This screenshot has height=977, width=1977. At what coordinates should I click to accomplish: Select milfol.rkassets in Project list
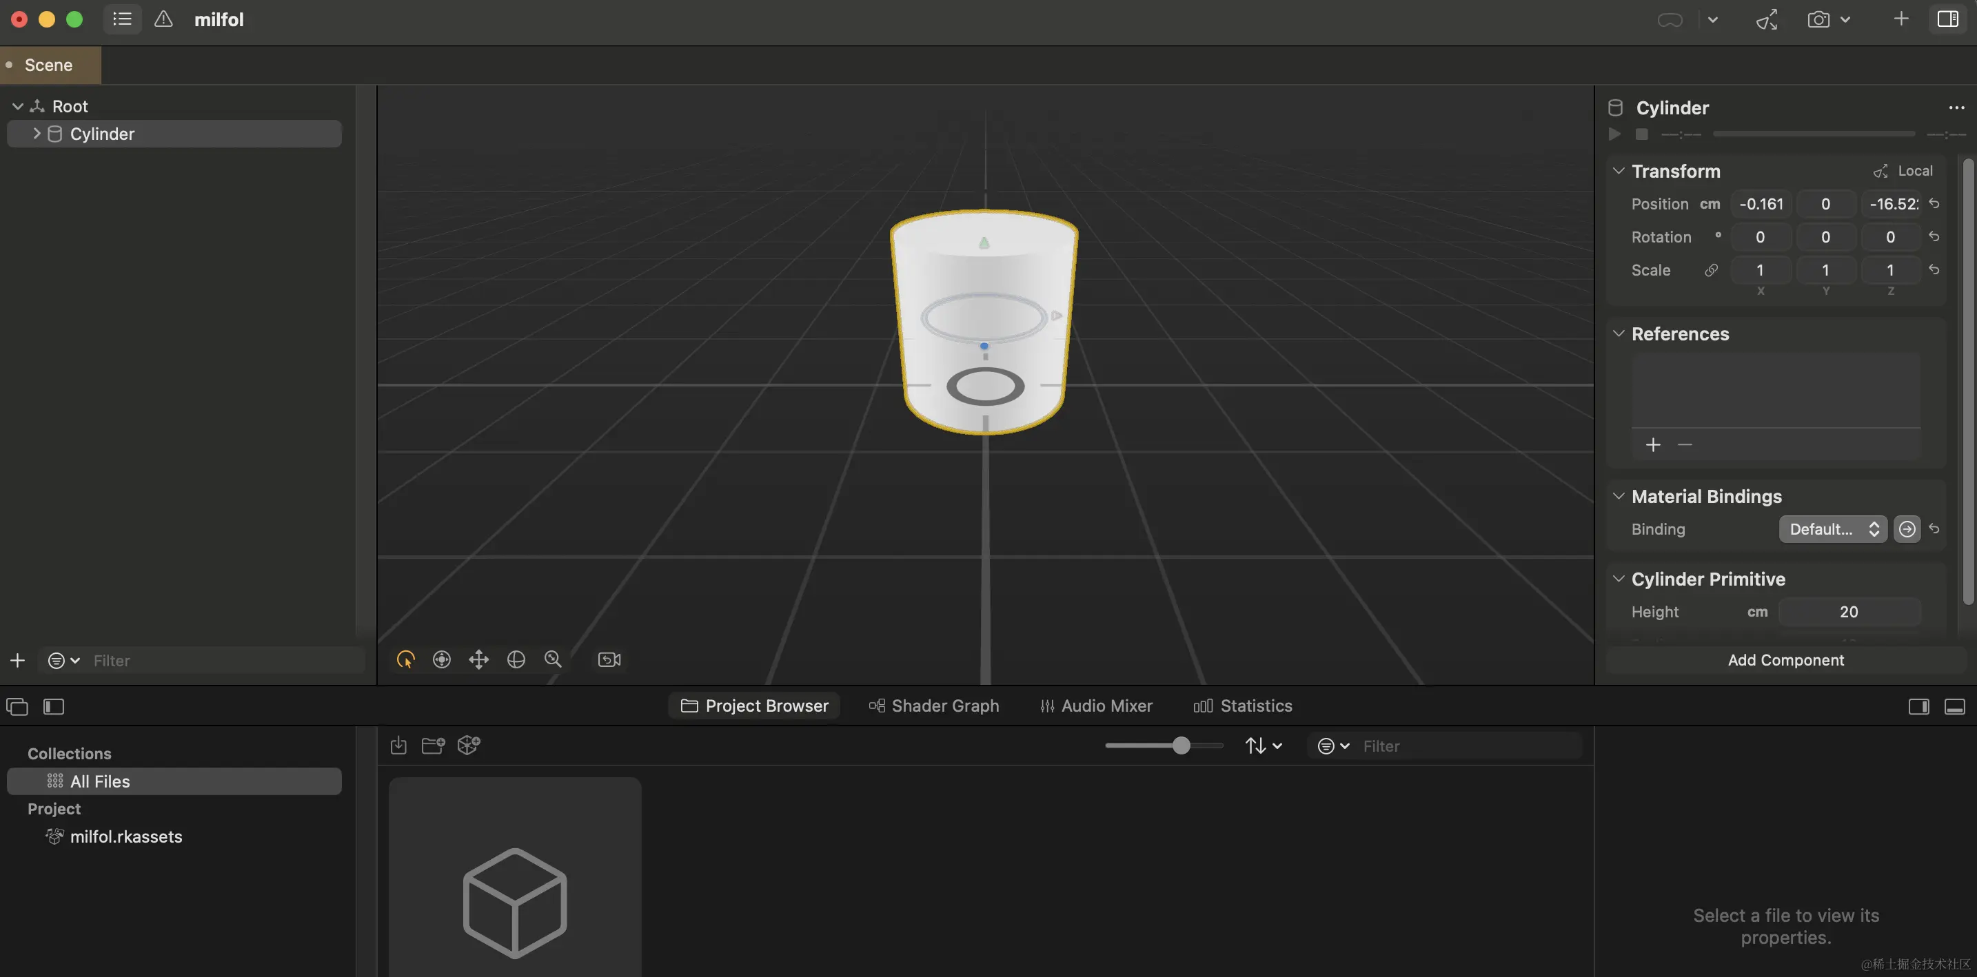coord(126,836)
